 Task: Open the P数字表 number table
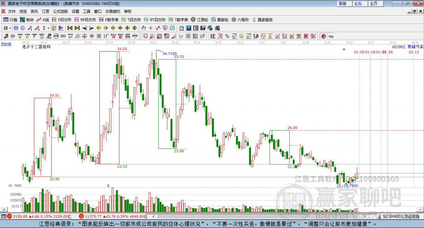tap(109, 20)
